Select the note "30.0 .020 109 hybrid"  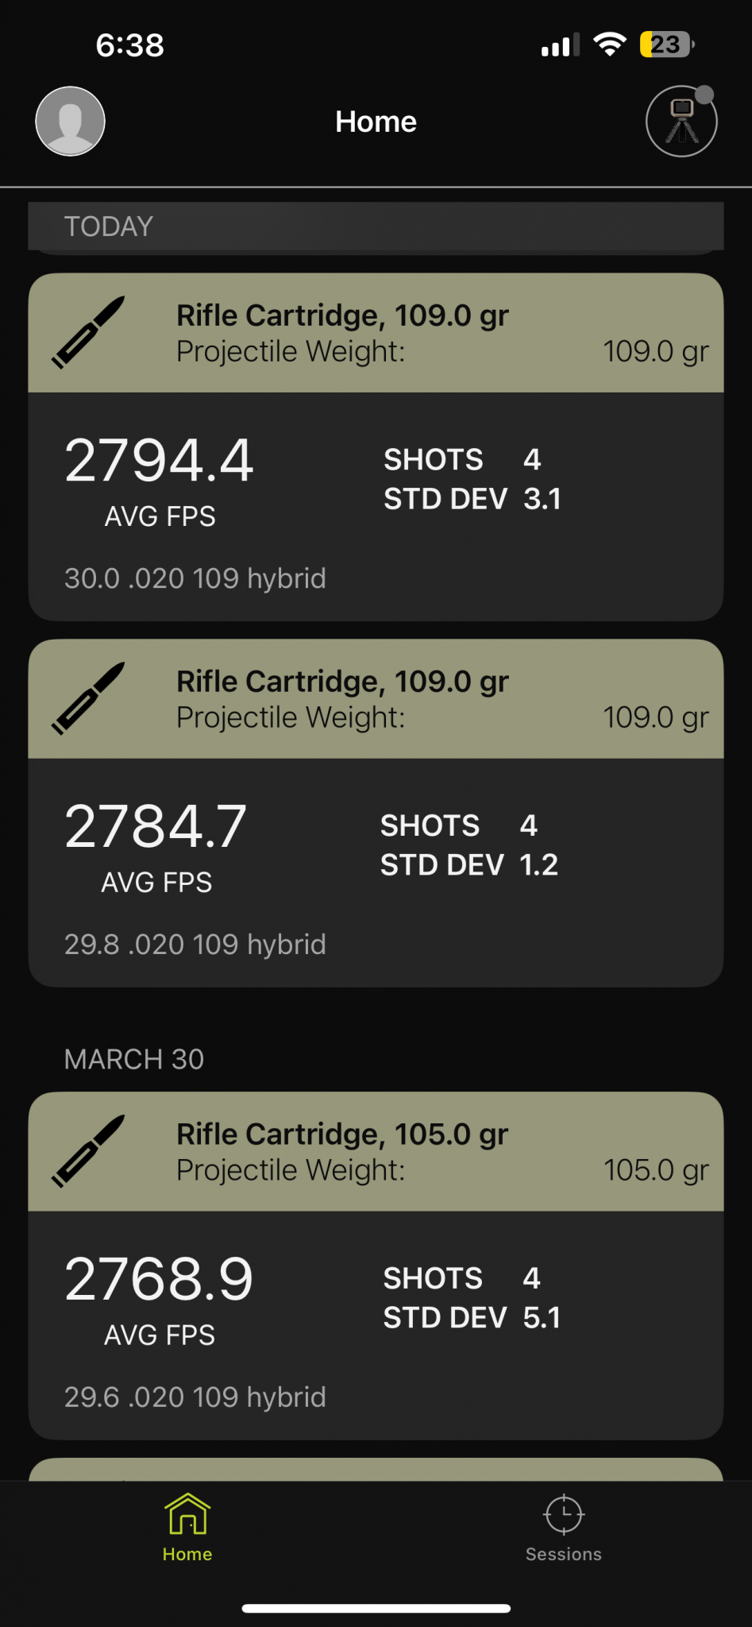[195, 578]
